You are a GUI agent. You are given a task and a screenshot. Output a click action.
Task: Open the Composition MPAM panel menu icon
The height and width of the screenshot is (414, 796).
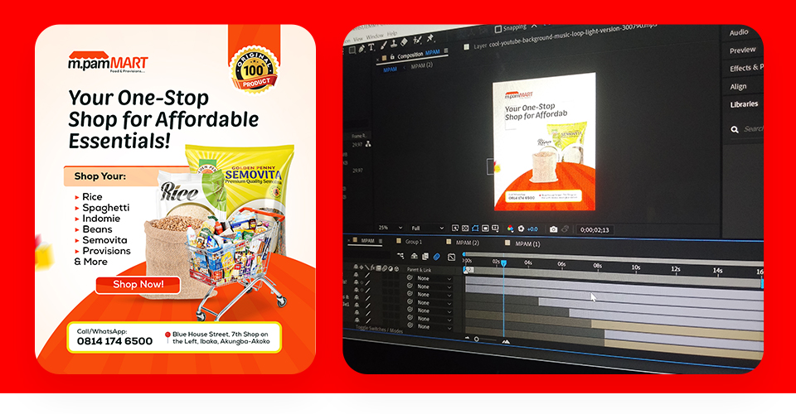[x=446, y=51]
